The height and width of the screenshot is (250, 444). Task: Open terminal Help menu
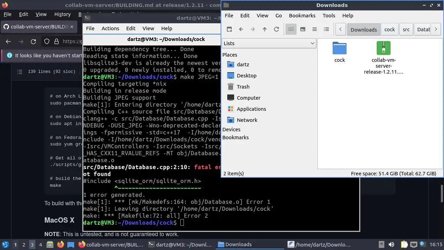(x=166, y=28)
